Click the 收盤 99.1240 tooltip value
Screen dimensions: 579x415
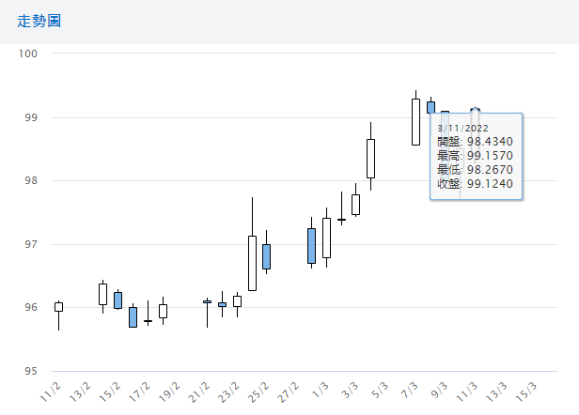(x=475, y=184)
